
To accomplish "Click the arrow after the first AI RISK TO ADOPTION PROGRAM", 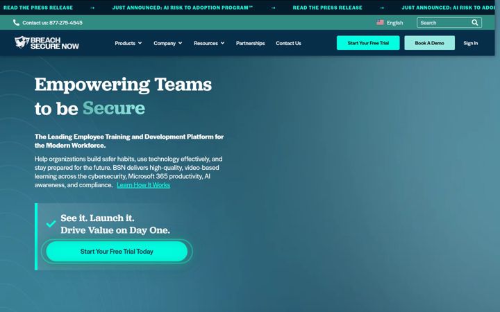I will [x=273, y=8].
